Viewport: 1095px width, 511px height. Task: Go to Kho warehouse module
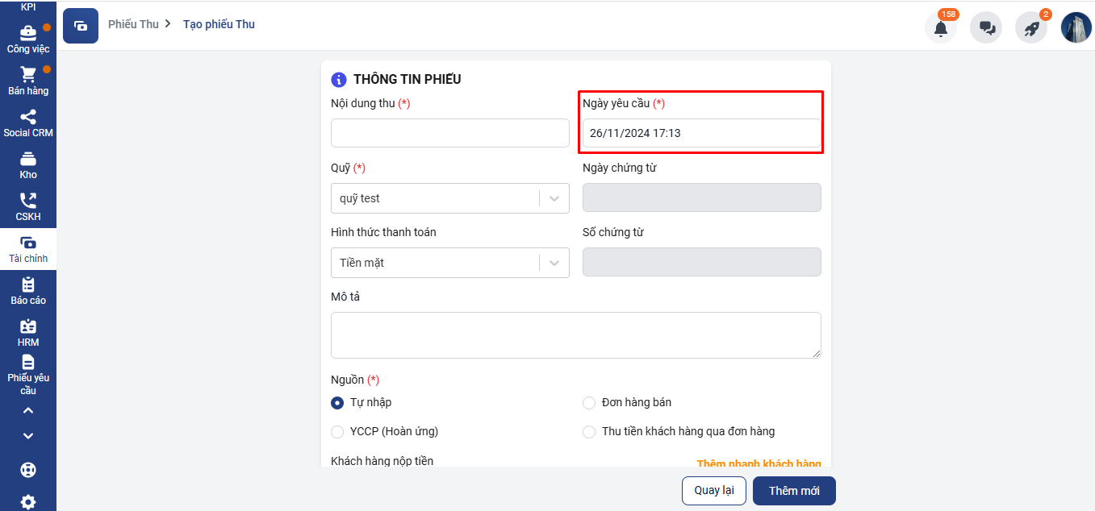(x=28, y=165)
